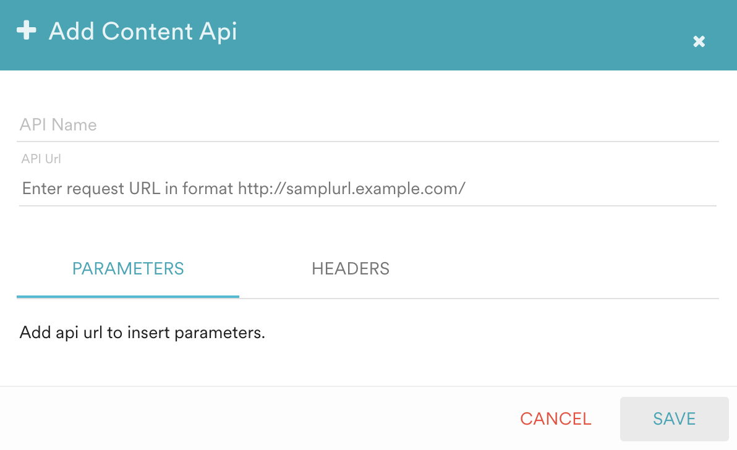Click the API Url label
This screenshot has height=450, width=737.
(41, 159)
